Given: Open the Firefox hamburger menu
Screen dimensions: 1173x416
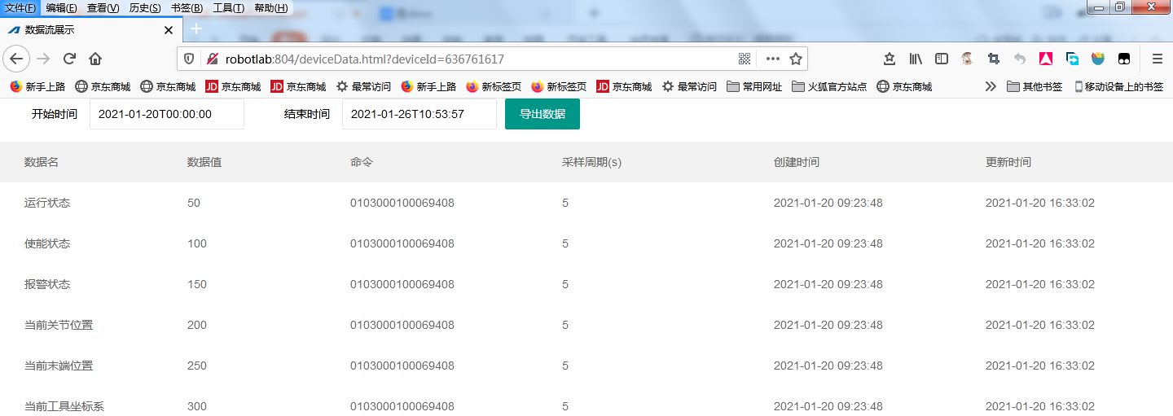Looking at the screenshot, I should click(x=1157, y=59).
